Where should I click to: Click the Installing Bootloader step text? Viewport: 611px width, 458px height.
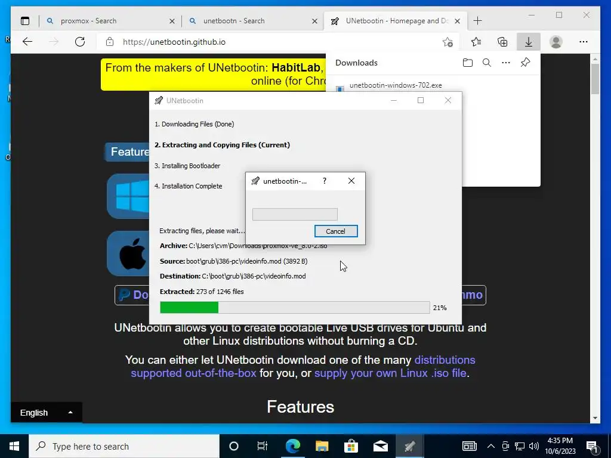click(187, 166)
